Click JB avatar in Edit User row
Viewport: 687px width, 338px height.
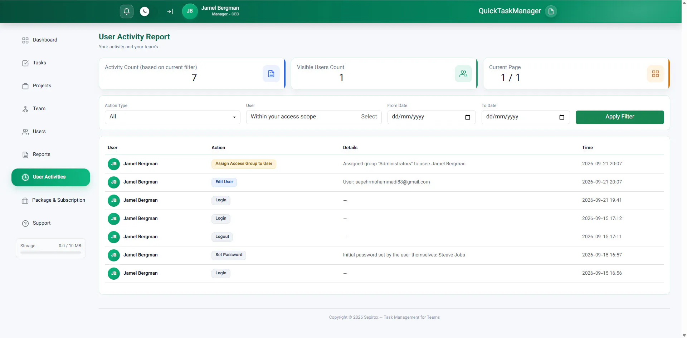tap(114, 182)
